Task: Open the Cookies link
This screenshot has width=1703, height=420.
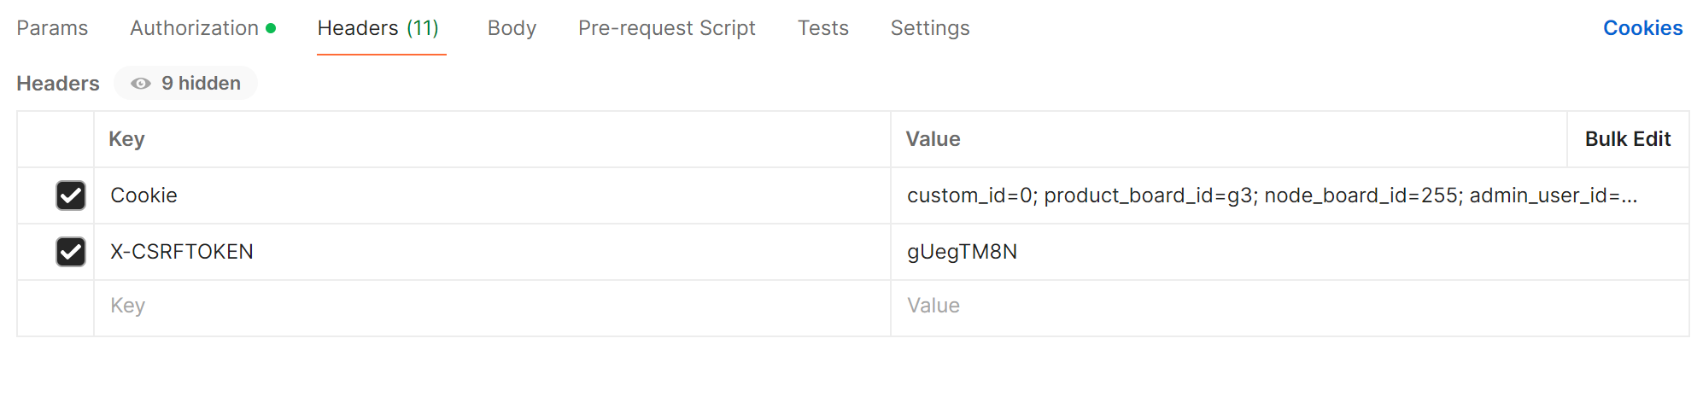Action: pyautogui.click(x=1642, y=28)
